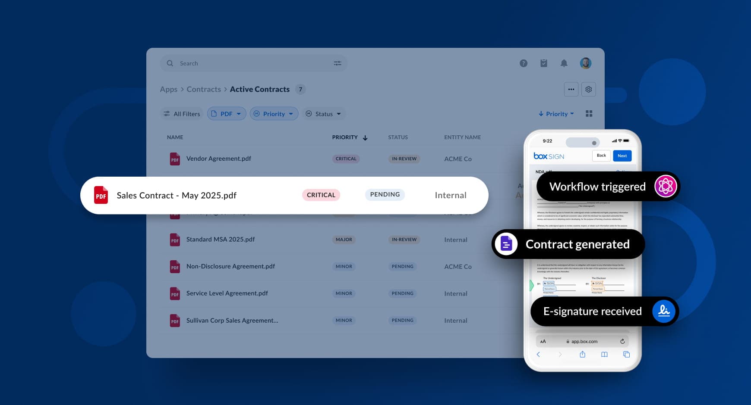Expand the Priority filter dropdown
This screenshot has width=751, height=405.
click(x=274, y=114)
